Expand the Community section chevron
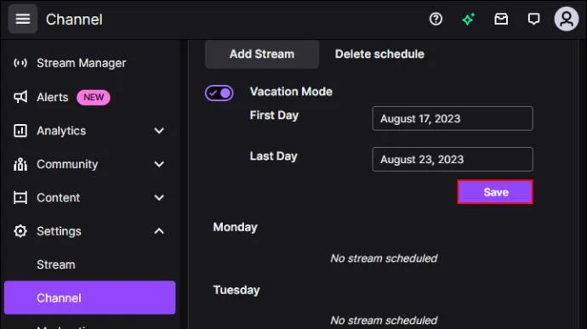This screenshot has height=329, width=587. (159, 164)
